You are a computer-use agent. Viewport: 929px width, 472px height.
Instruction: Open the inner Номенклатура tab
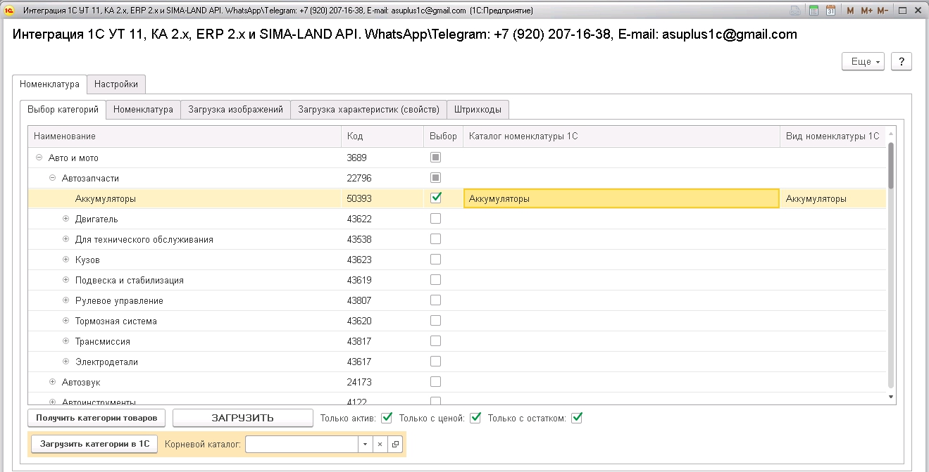143,110
